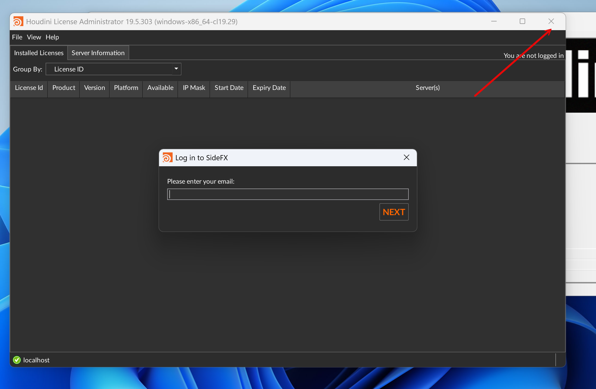Close the Log in to SideFX dialog
The image size is (596, 389).
coord(406,158)
